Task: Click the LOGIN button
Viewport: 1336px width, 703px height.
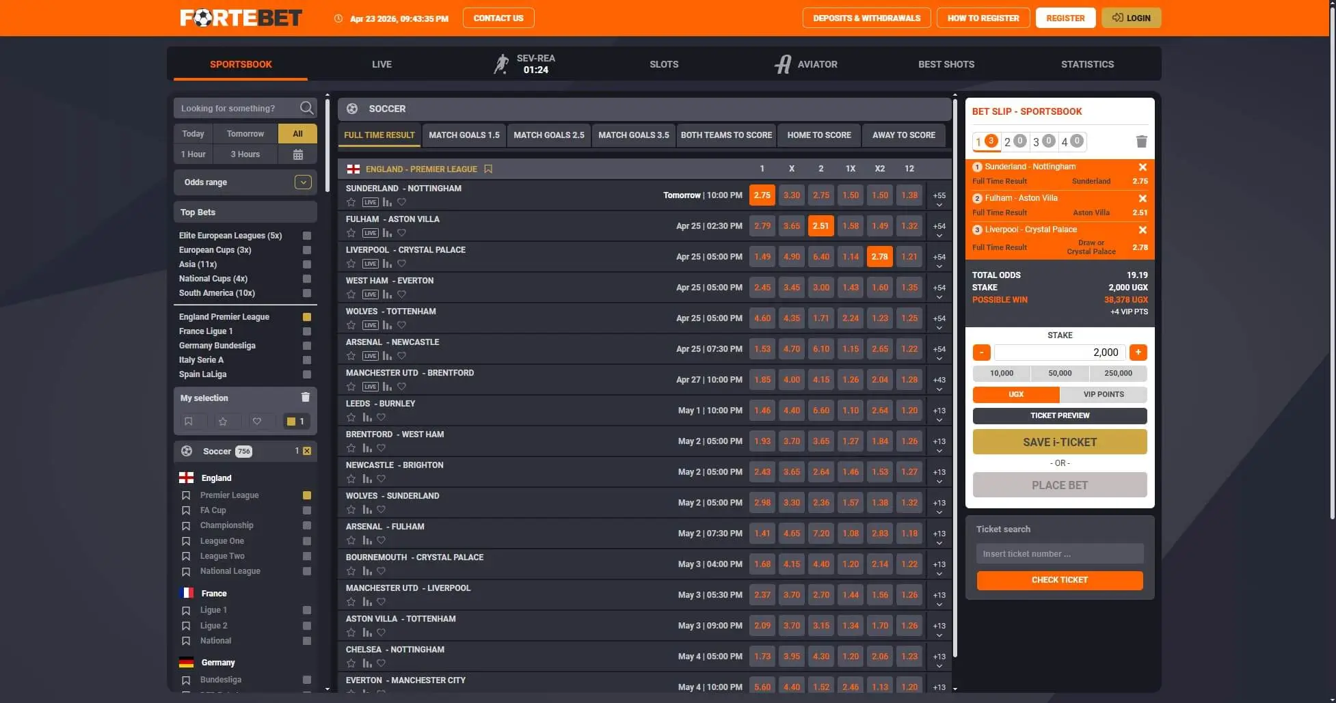Action: [x=1131, y=18]
